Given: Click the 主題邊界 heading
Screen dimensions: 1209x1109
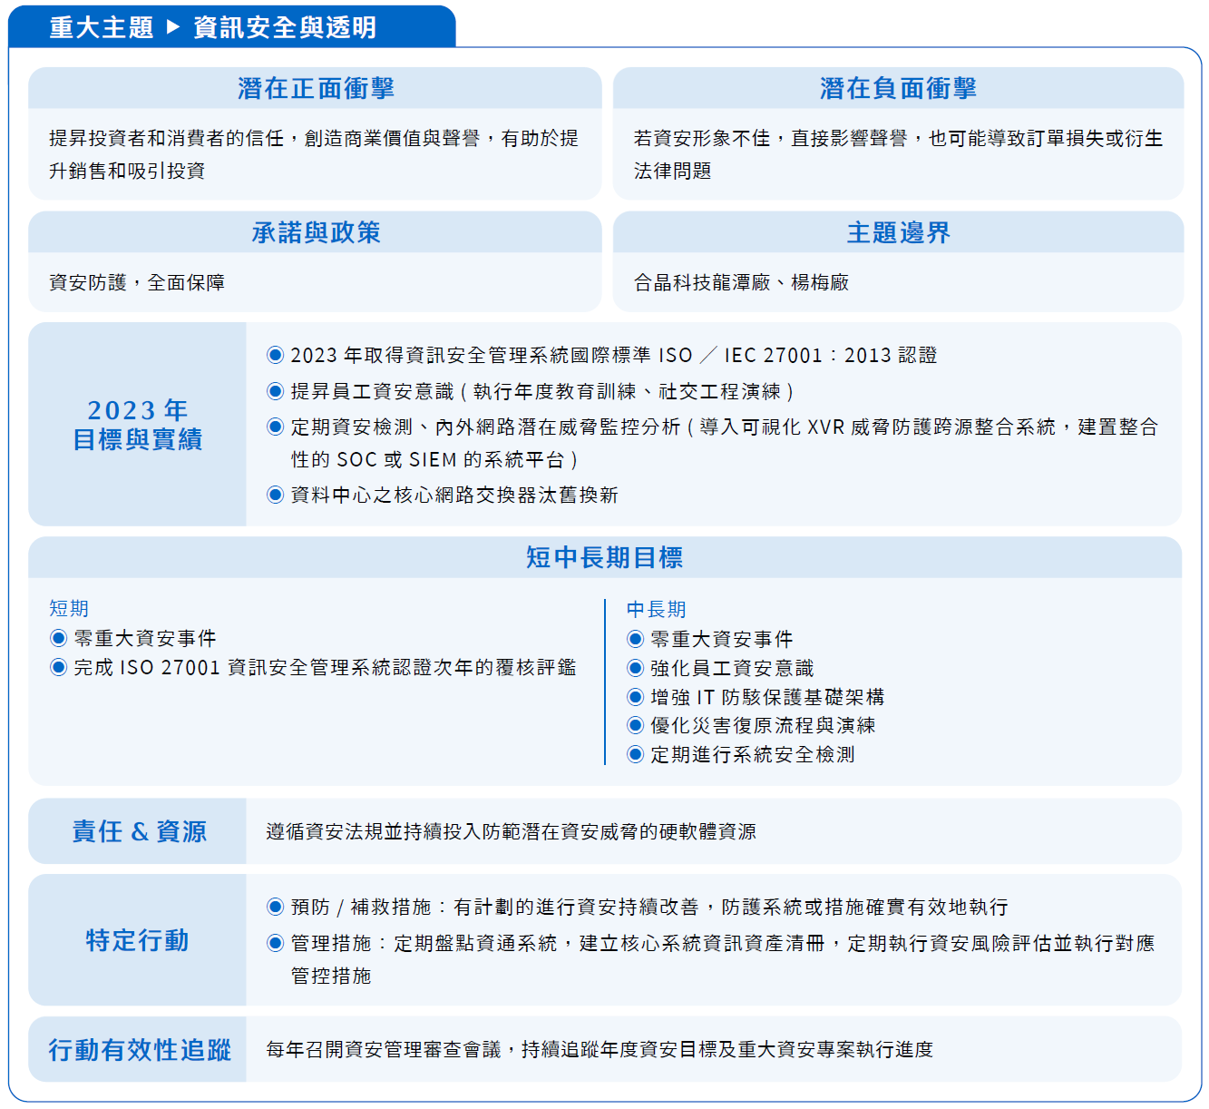Looking at the screenshot, I should click(898, 232).
